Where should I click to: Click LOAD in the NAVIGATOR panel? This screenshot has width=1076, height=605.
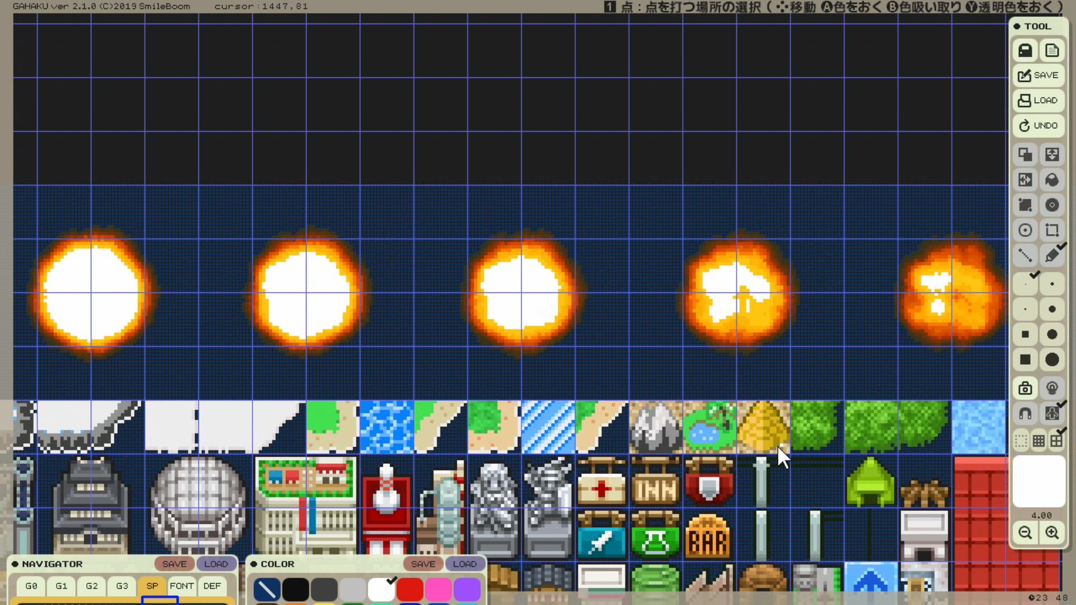coord(216,564)
